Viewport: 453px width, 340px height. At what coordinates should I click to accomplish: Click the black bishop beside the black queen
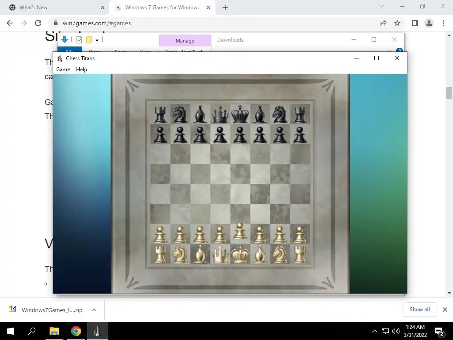(200, 114)
